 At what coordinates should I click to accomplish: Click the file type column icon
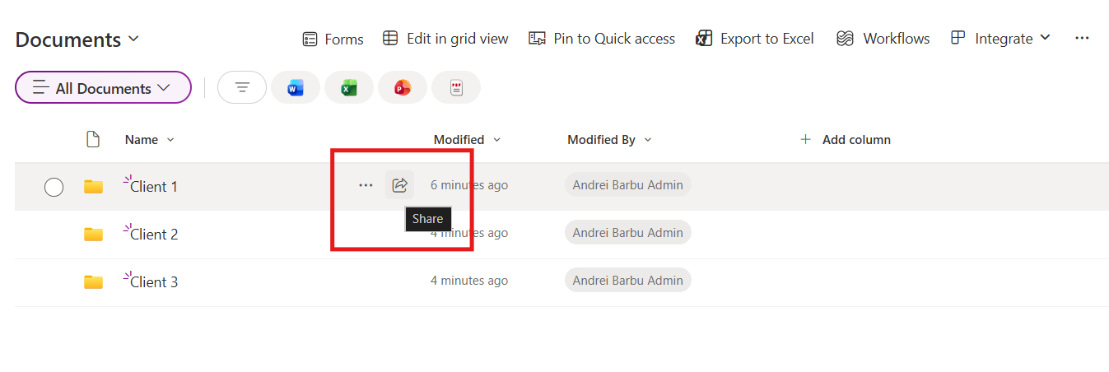tap(93, 140)
